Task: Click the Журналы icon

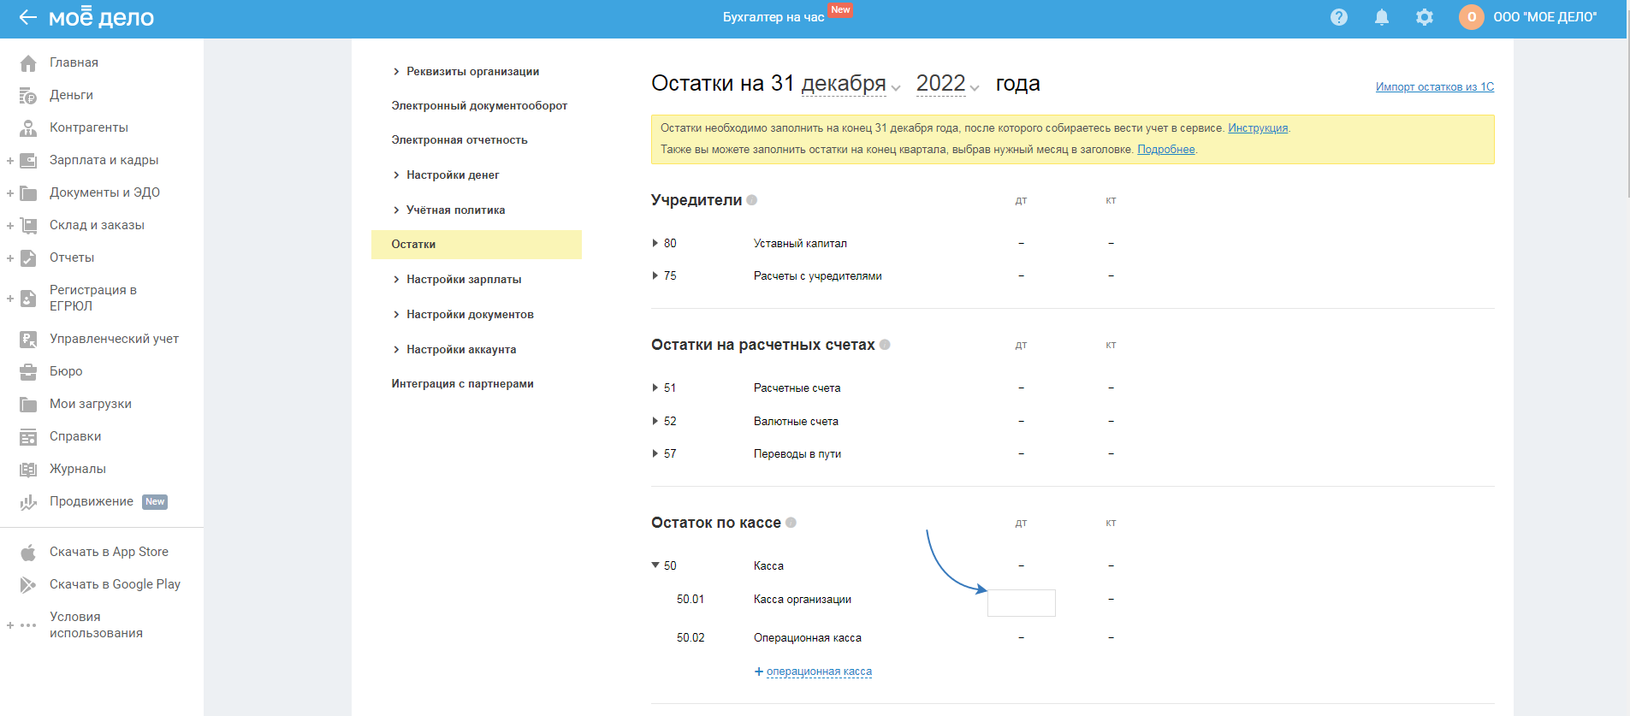Action: [x=28, y=470]
